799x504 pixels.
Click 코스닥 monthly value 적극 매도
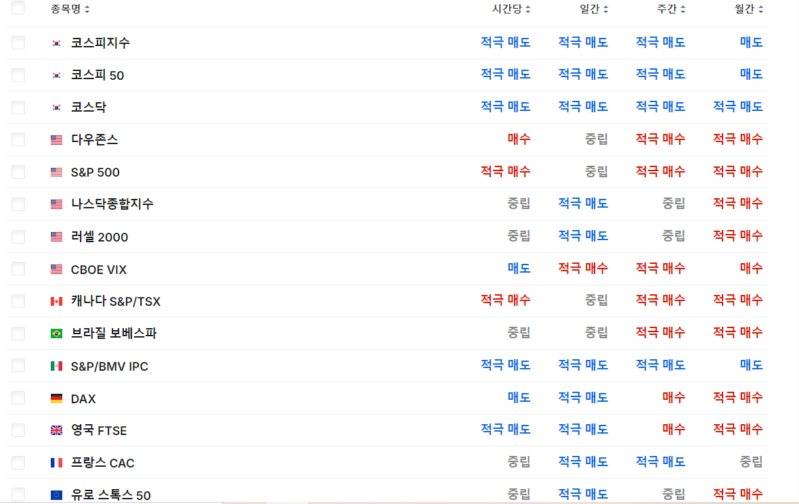click(x=738, y=106)
